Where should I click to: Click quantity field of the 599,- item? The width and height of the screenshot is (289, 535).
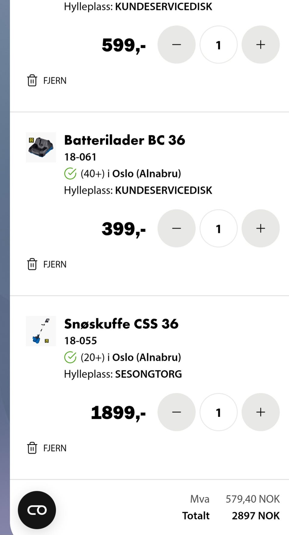pyautogui.click(x=219, y=45)
